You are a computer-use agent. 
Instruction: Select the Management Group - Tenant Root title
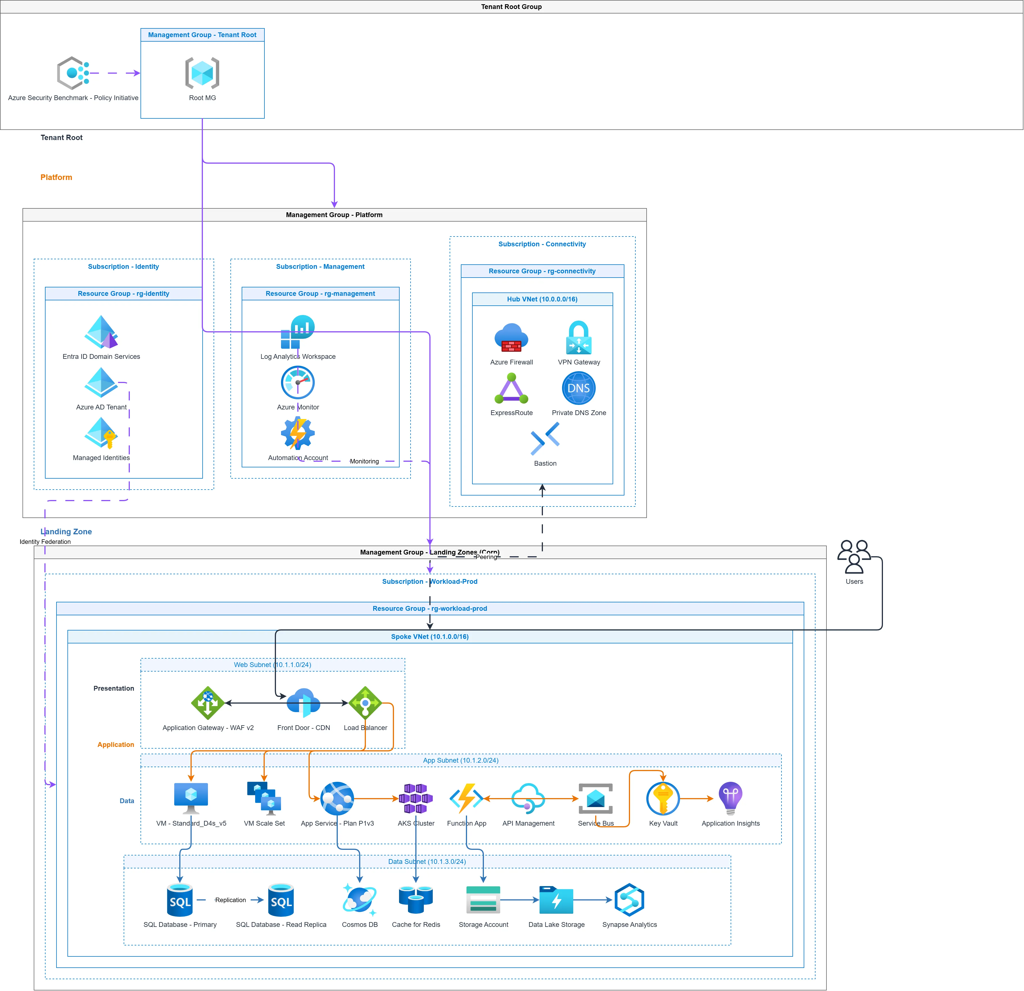pyautogui.click(x=202, y=35)
